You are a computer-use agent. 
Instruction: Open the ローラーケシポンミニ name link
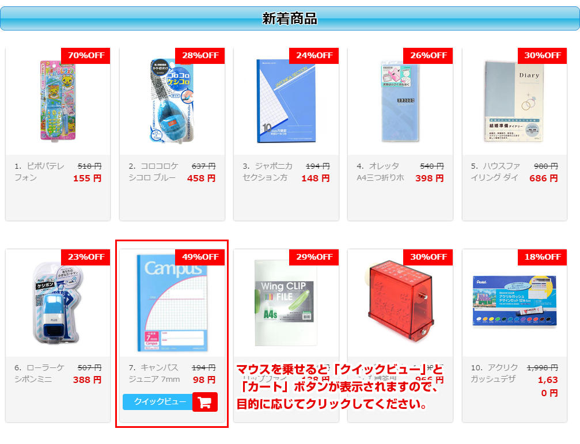point(39,373)
